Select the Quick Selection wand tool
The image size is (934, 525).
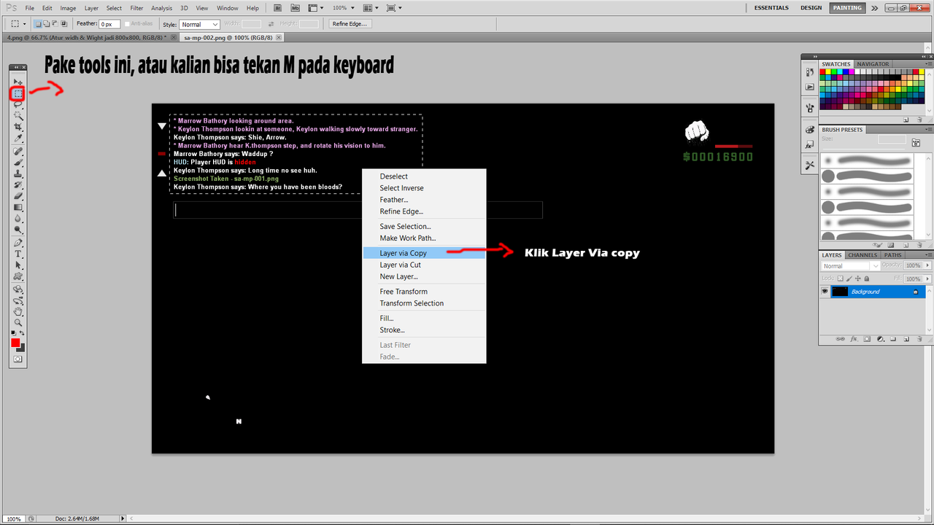point(18,115)
